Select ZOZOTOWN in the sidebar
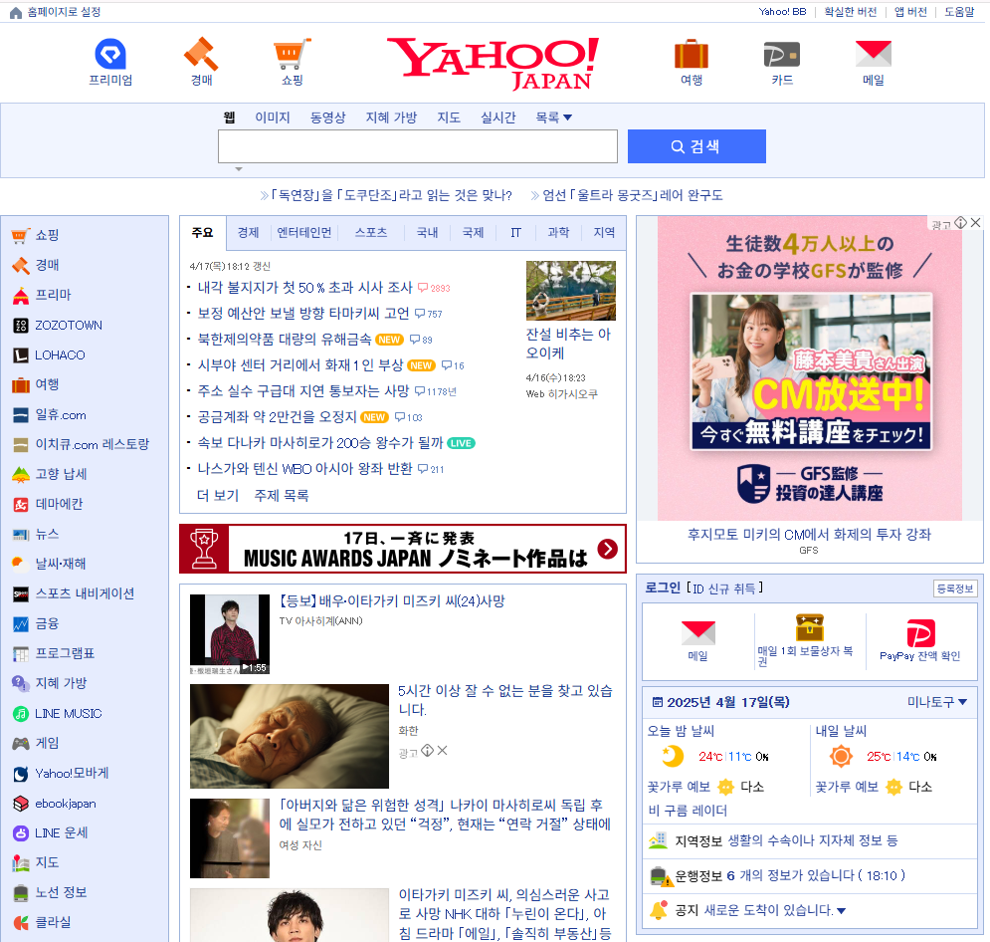Viewport: 990px width, 942px height. click(x=70, y=325)
